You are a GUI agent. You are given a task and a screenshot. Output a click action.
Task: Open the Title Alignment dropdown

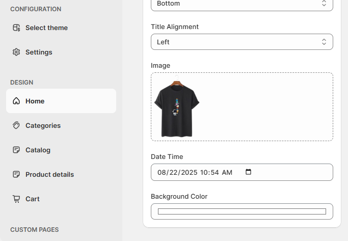pyautogui.click(x=242, y=42)
